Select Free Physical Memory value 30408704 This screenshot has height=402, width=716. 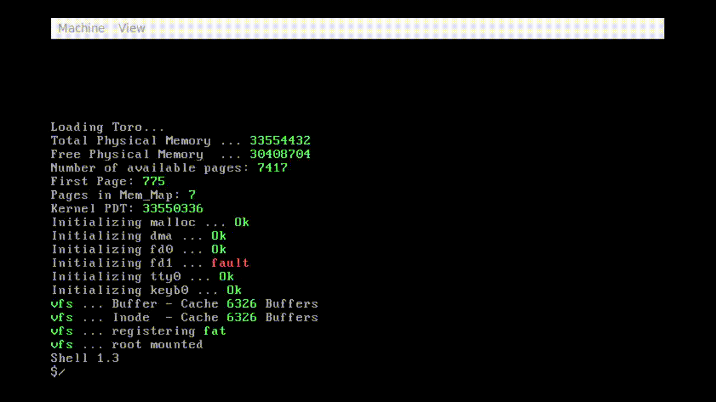tap(280, 154)
